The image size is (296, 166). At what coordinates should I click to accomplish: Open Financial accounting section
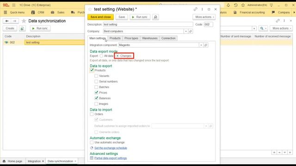pos(250,12)
